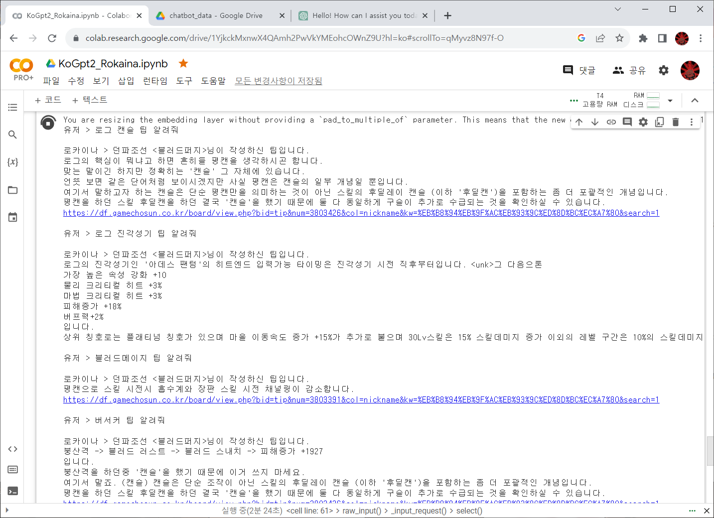Viewport: 714px width, 518px height.
Task: Stop the running cell execution
Action: [48, 123]
